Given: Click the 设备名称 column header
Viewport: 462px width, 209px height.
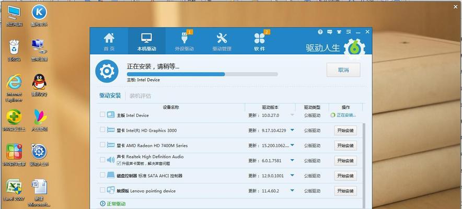Looking at the screenshot, I should 171,108.
